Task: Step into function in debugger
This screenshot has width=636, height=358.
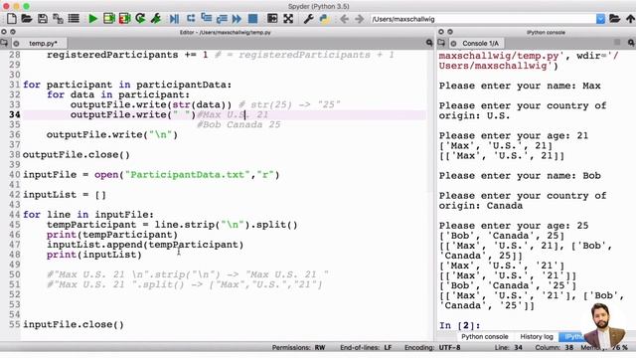Action: coord(206,19)
